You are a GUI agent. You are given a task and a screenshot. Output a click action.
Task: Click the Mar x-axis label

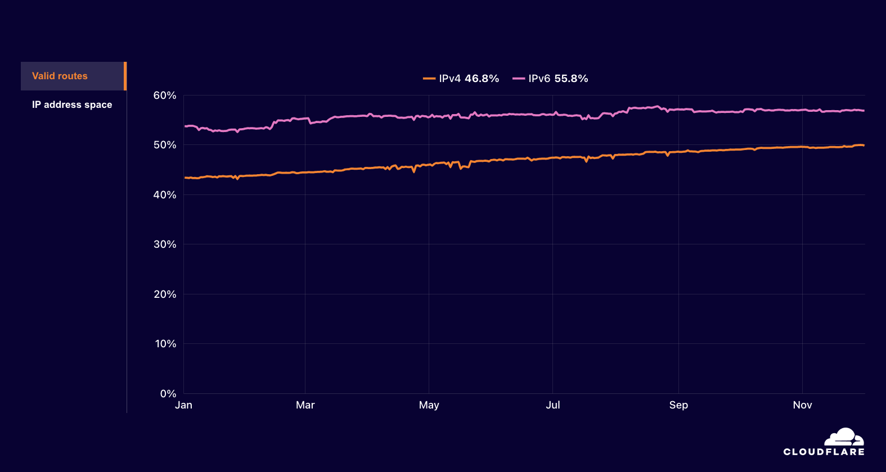[305, 405]
